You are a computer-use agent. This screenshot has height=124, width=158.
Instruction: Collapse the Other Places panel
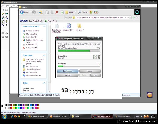click(x=44, y=55)
